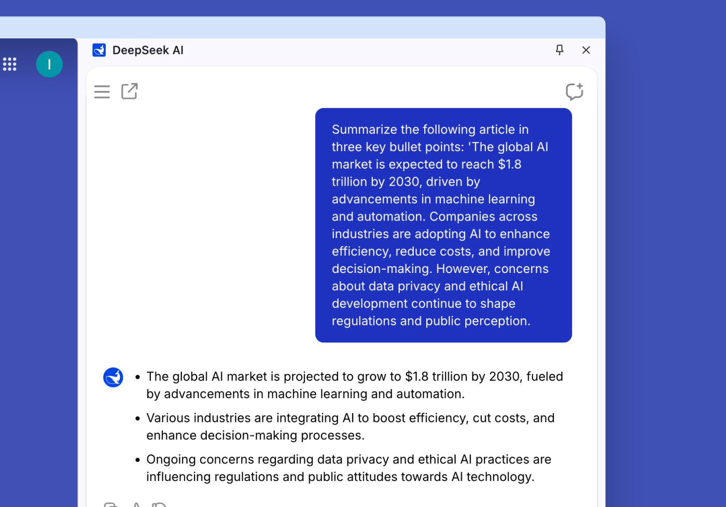Click the "DeepSeek AI" panel title
Image resolution: width=726 pixels, height=507 pixels.
tap(148, 50)
